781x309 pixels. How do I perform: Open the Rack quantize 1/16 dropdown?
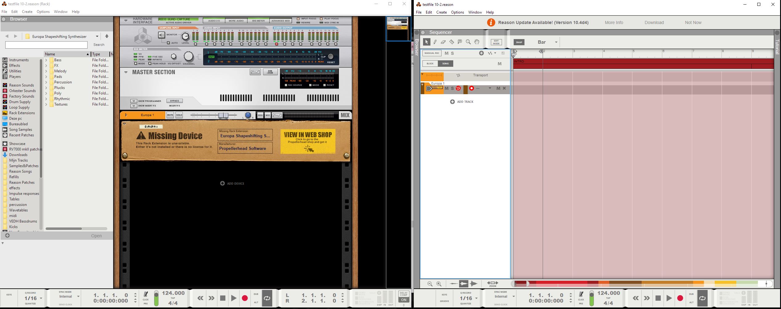tap(41, 298)
